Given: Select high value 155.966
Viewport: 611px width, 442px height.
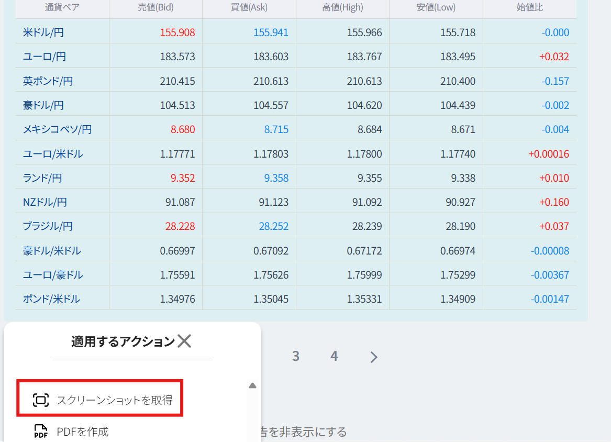Looking at the screenshot, I should click(x=364, y=32).
